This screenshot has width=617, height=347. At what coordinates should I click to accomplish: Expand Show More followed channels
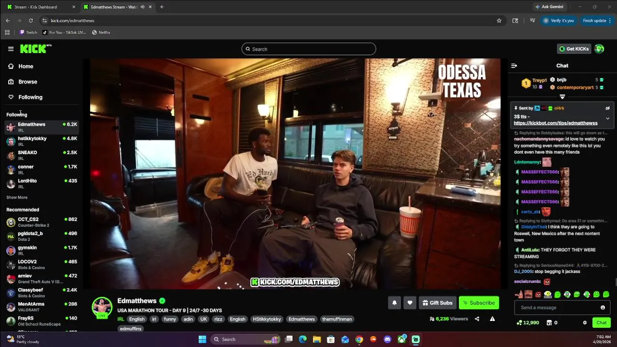[x=17, y=197]
